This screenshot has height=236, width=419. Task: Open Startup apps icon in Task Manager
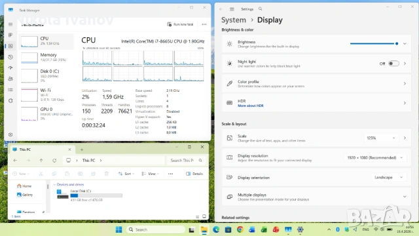tap(10, 68)
